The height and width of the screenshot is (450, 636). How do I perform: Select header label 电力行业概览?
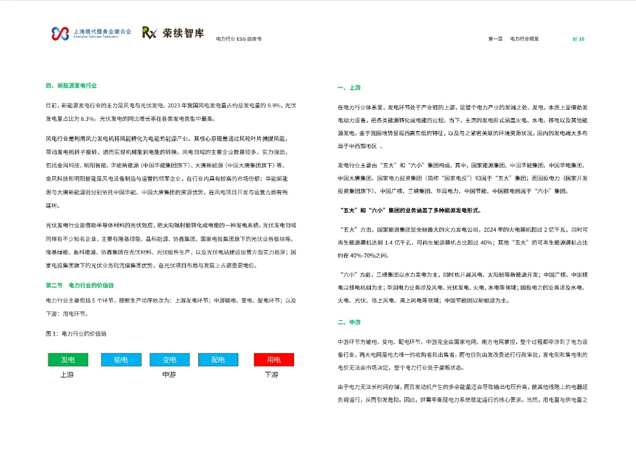524,39
